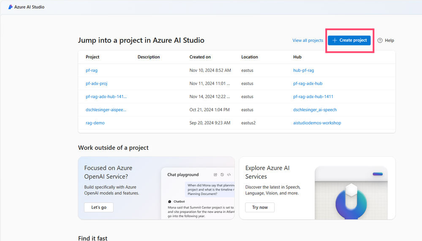Click the Location column header
Viewport: 422px width, 241px height.
(250, 57)
